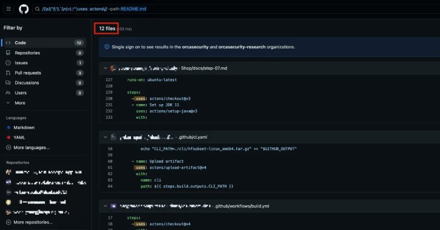Click line 'actons/upload-artifact@v4' in ci.yaml

coord(178,168)
